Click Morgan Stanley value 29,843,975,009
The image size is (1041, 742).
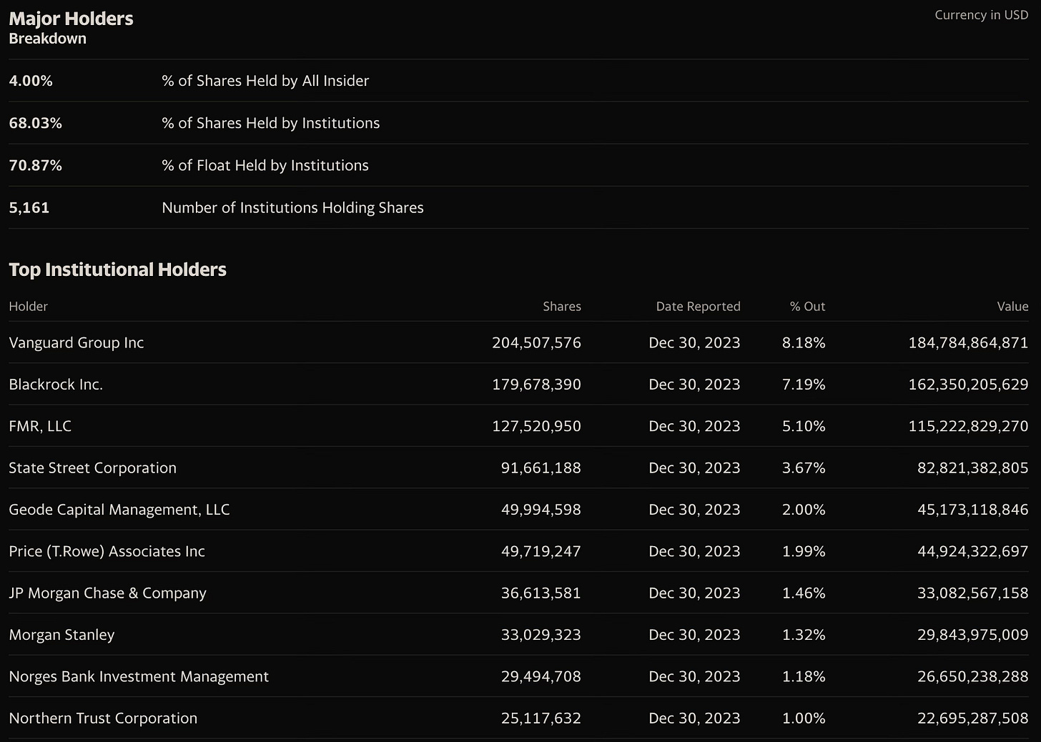[x=972, y=635]
